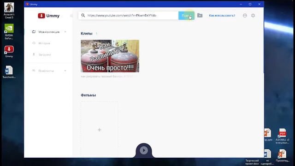Screen dimensions: 295x166
Task: Open the settings gear icon
Action: click(253, 15)
